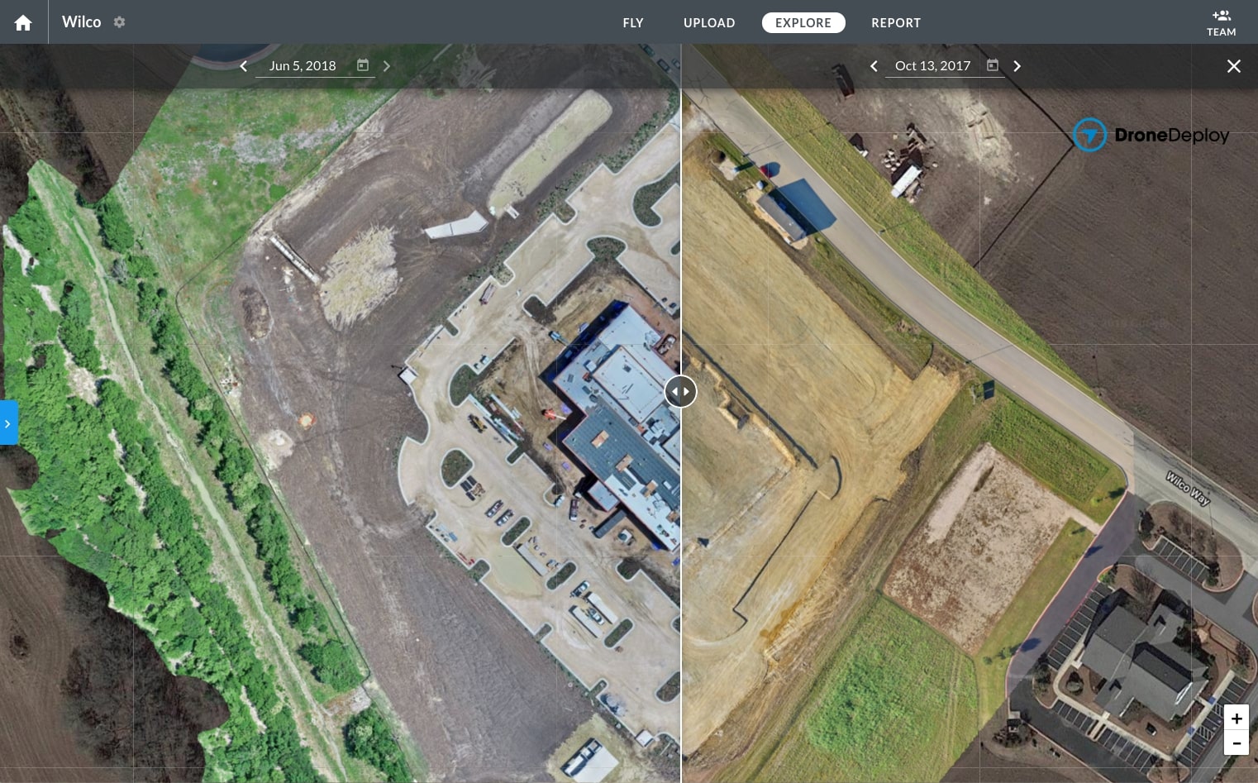Click the Oct 13, 2017 date field
The image size is (1258, 783).
[933, 65]
